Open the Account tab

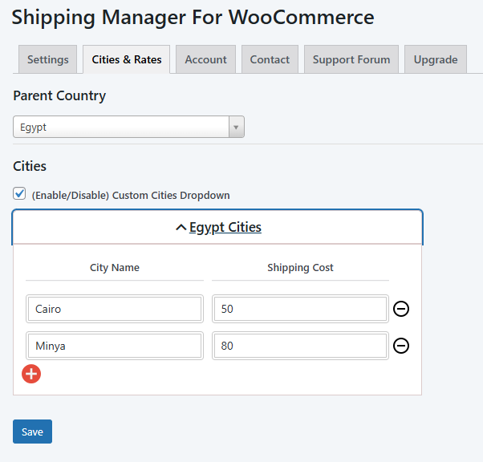(205, 59)
